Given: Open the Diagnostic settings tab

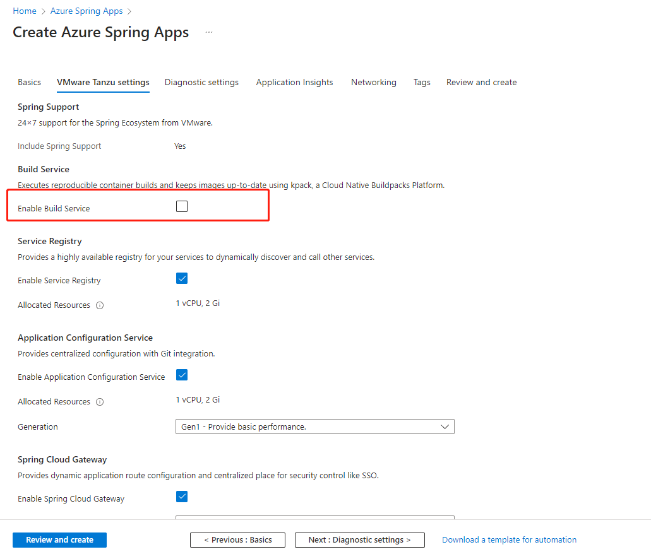Looking at the screenshot, I should coord(201,83).
